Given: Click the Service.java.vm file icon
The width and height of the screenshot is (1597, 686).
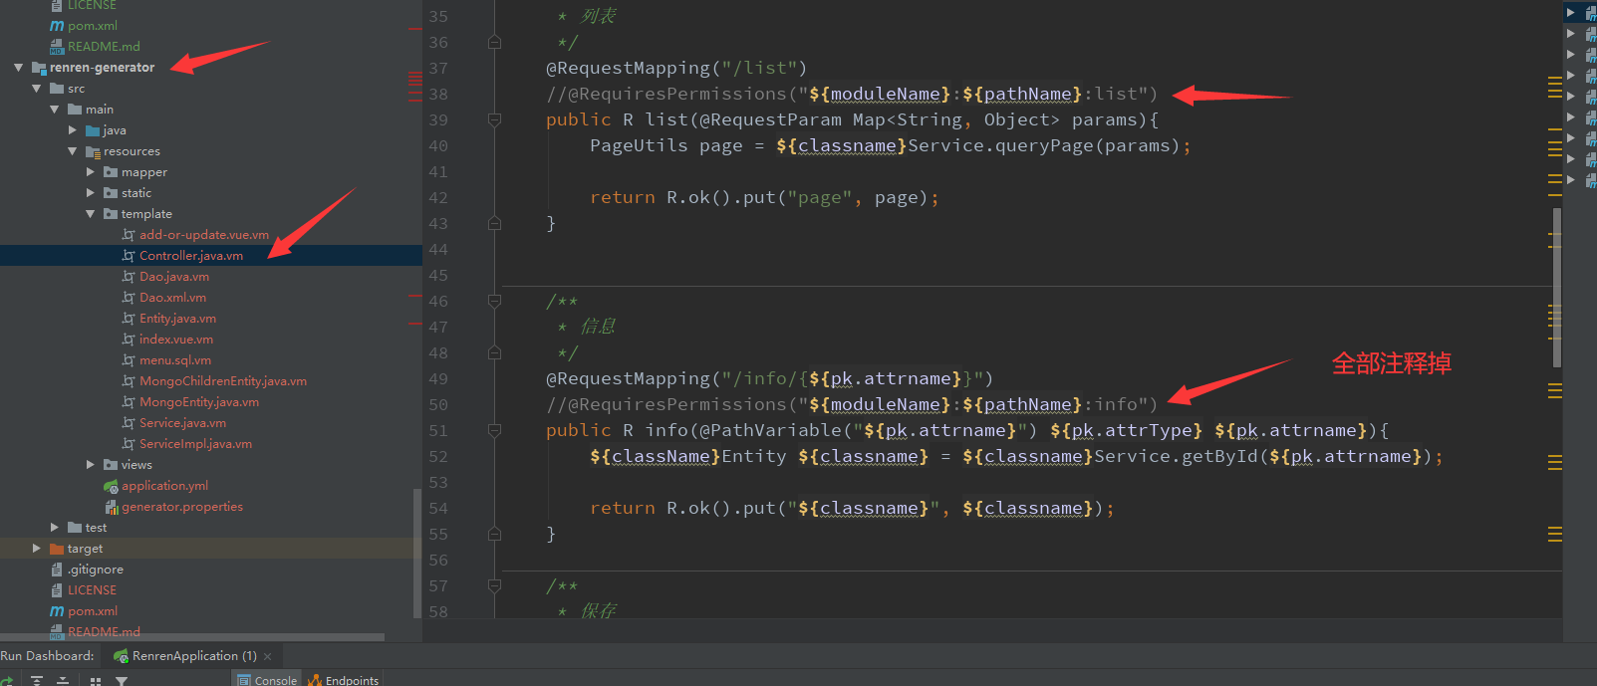Looking at the screenshot, I should [x=129, y=423].
